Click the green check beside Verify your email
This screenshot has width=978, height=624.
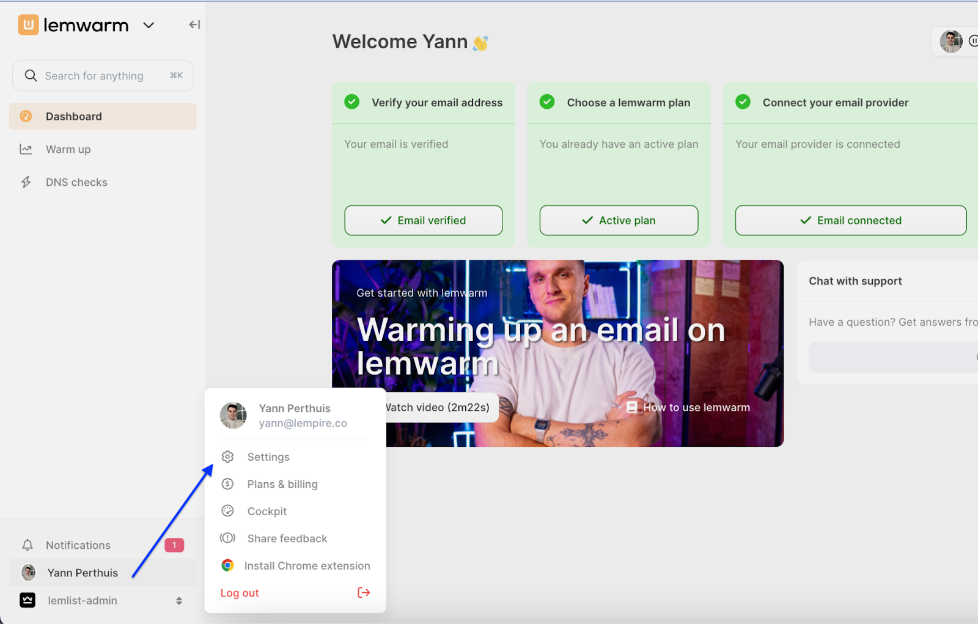click(352, 101)
